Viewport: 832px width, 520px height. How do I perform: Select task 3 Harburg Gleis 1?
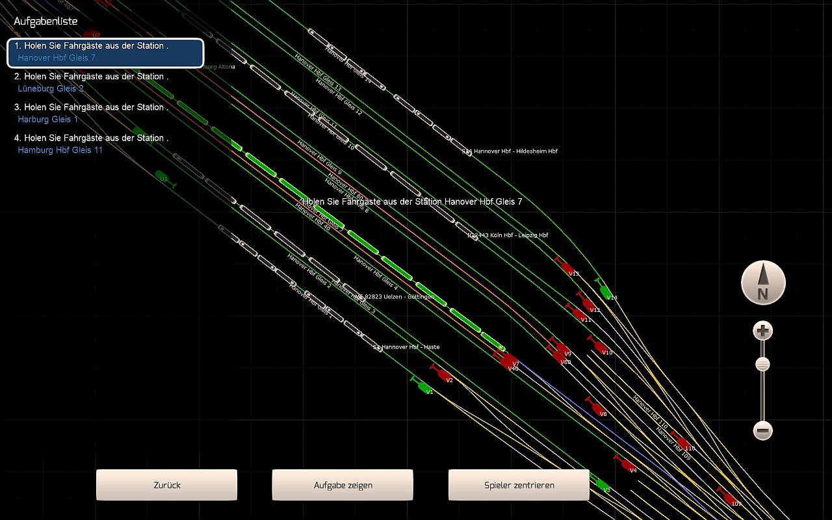tap(91, 113)
